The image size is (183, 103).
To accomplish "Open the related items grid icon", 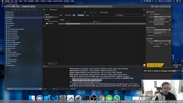I will coord(44,10).
